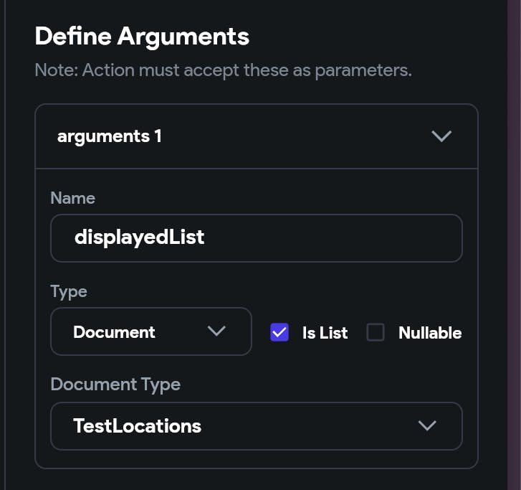Collapse the arguments 1 section chevron
This screenshot has width=521, height=490.
click(441, 136)
